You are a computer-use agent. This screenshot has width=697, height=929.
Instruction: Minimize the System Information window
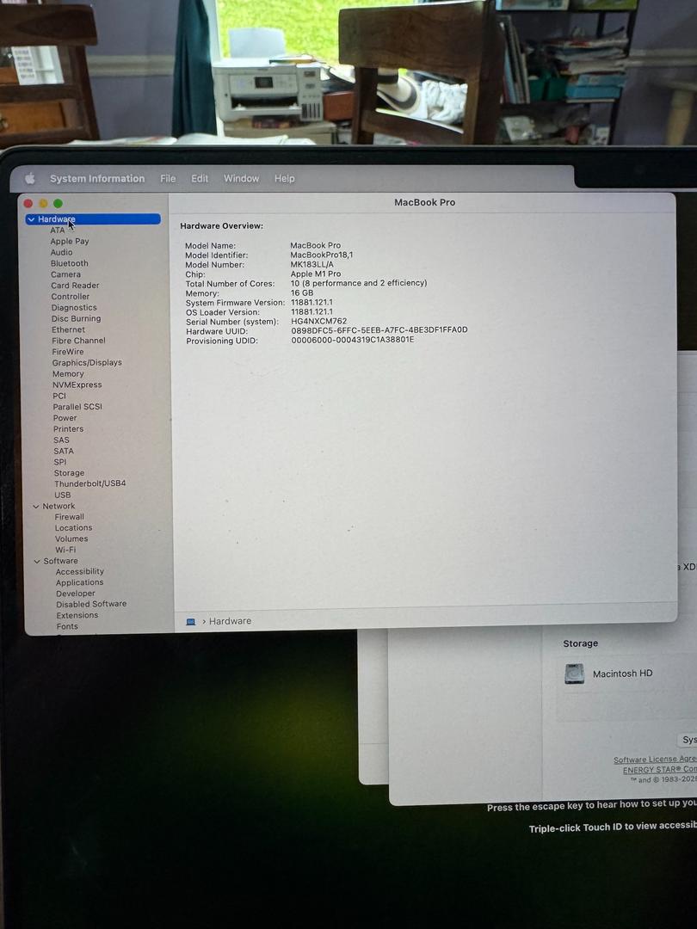(43, 204)
